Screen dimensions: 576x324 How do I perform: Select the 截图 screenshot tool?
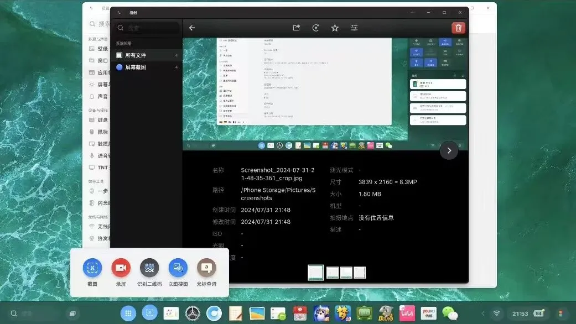[x=92, y=272]
